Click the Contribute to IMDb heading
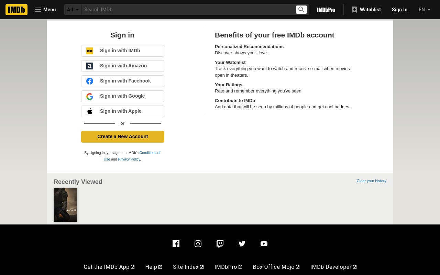This screenshot has width=440, height=275. coord(235,101)
